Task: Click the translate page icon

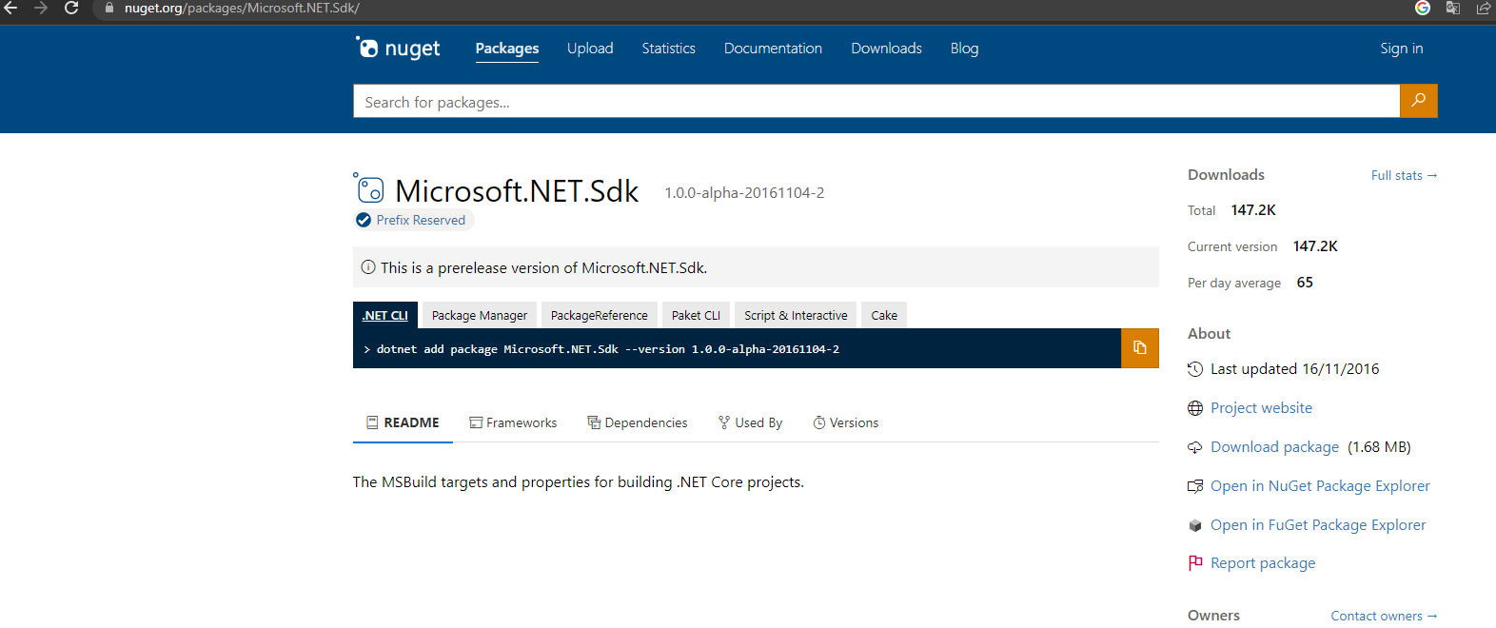Action: pos(1453,8)
